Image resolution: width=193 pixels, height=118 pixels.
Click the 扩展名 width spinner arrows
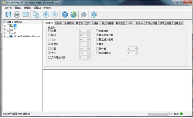(x=89, y=44)
